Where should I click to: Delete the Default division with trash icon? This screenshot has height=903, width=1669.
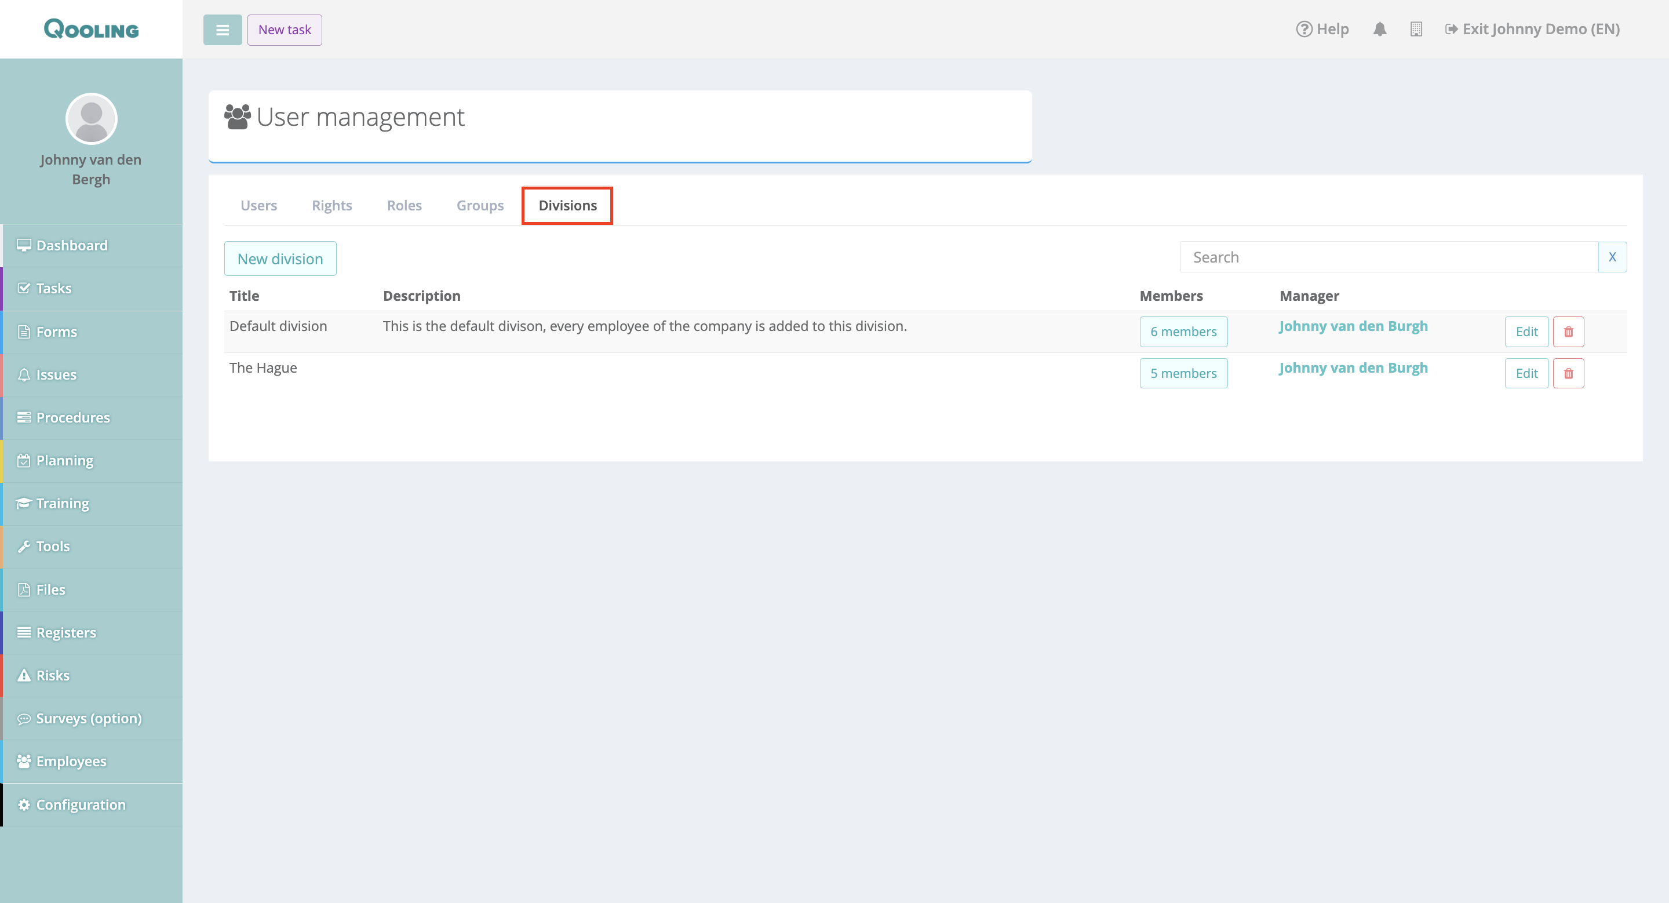point(1568,332)
